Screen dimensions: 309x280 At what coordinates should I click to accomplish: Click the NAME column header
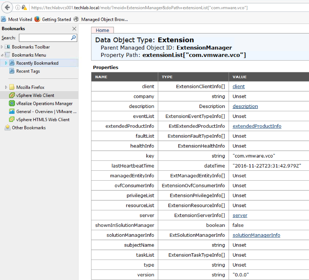pyautogui.click(x=101, y=77)
